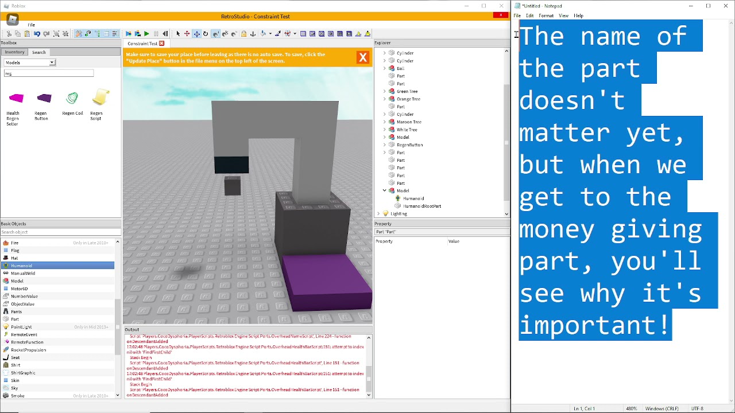Insert Sky from Basic Objects

[x=57, y=388]
